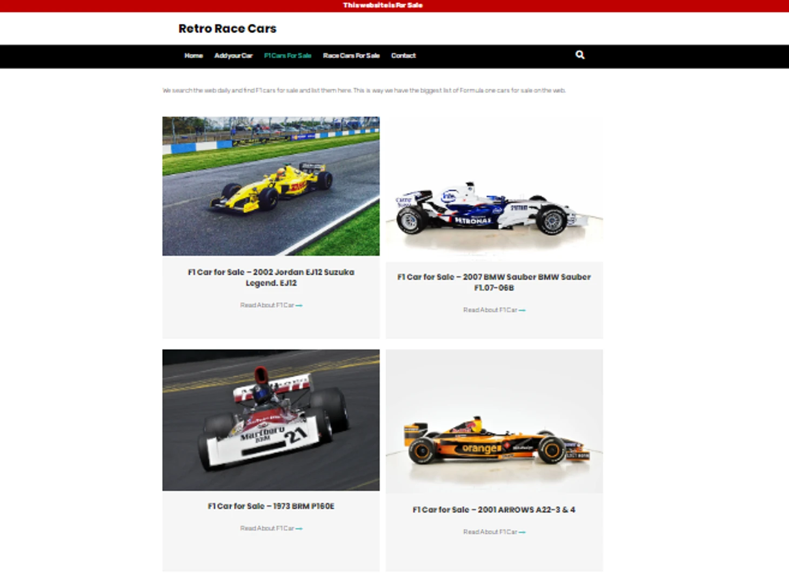Click the 'This website is For Sale' banner

click(383, 5)
